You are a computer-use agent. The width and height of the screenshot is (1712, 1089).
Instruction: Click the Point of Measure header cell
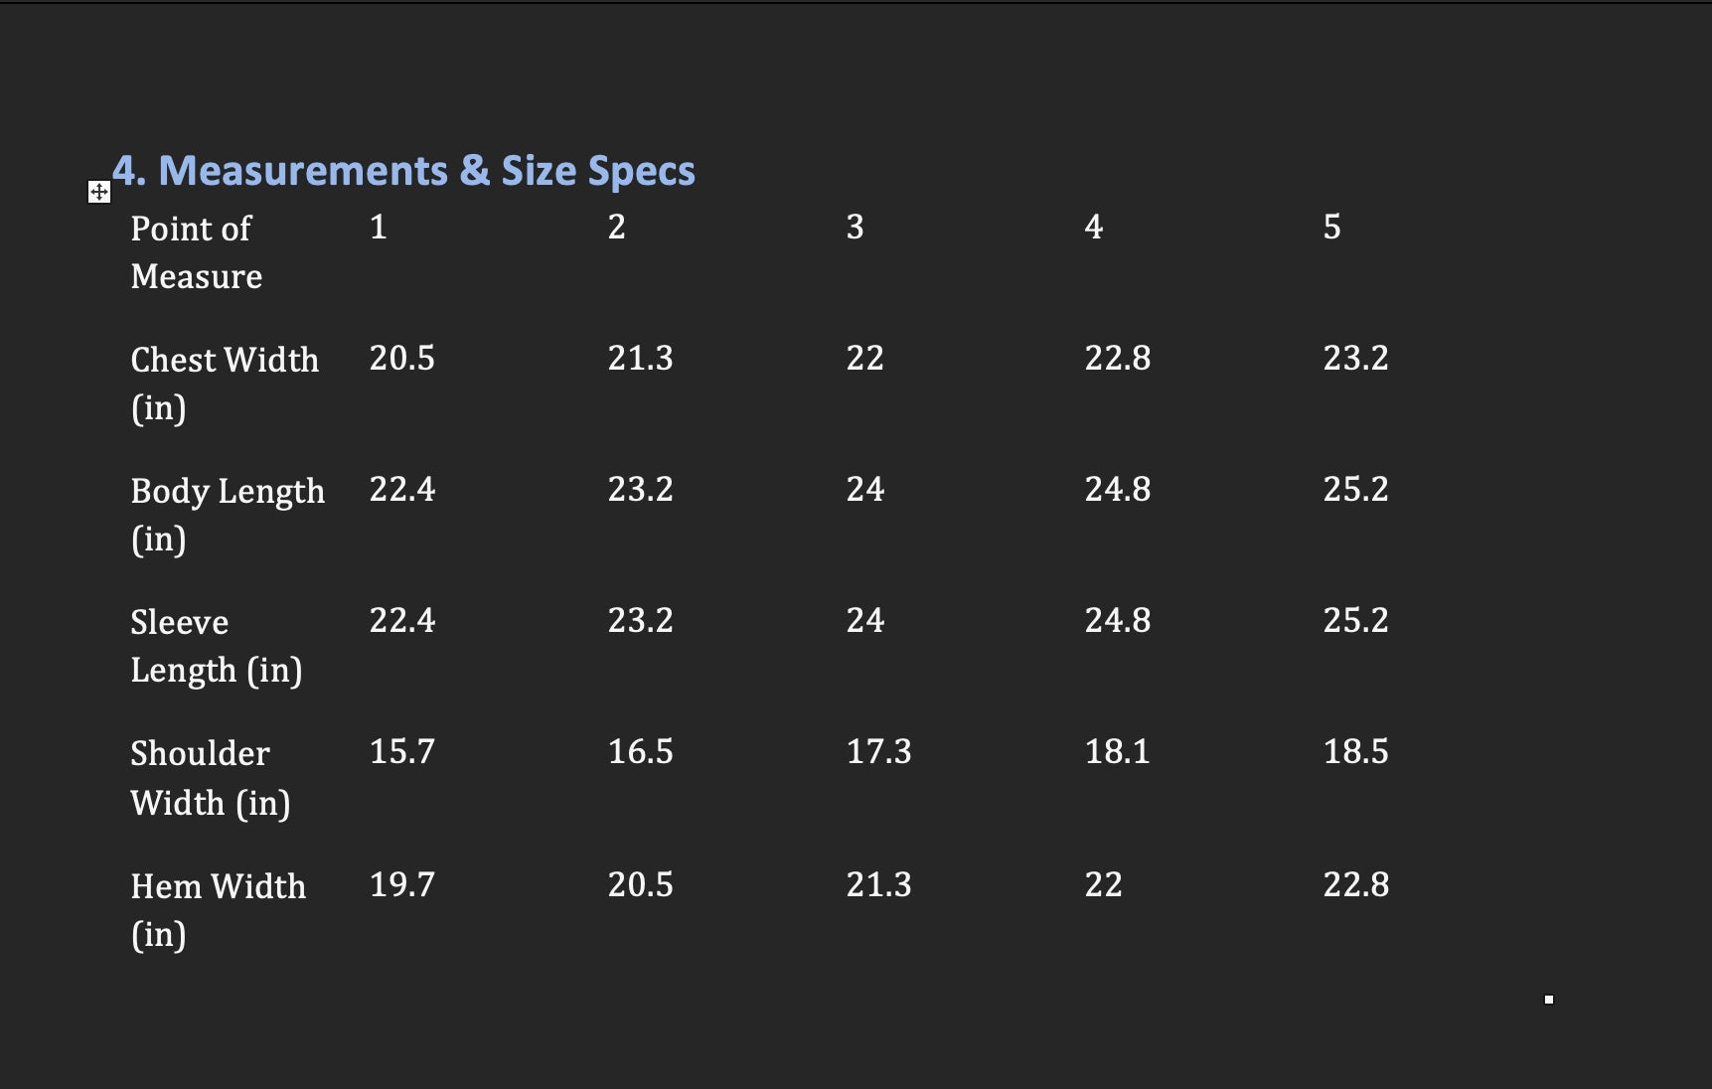(196, 251)
